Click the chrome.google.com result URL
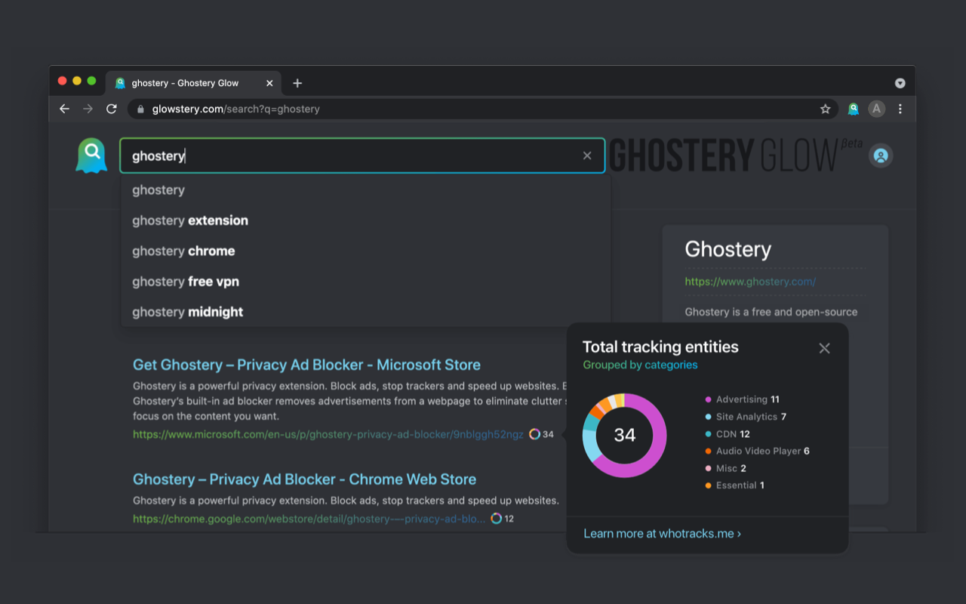The image size is (966, 604). tap(309, 519)
